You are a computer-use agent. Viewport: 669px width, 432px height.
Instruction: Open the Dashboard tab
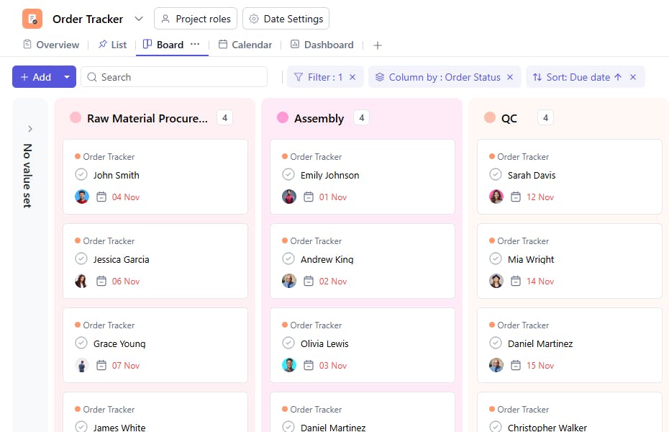[322, 45]
